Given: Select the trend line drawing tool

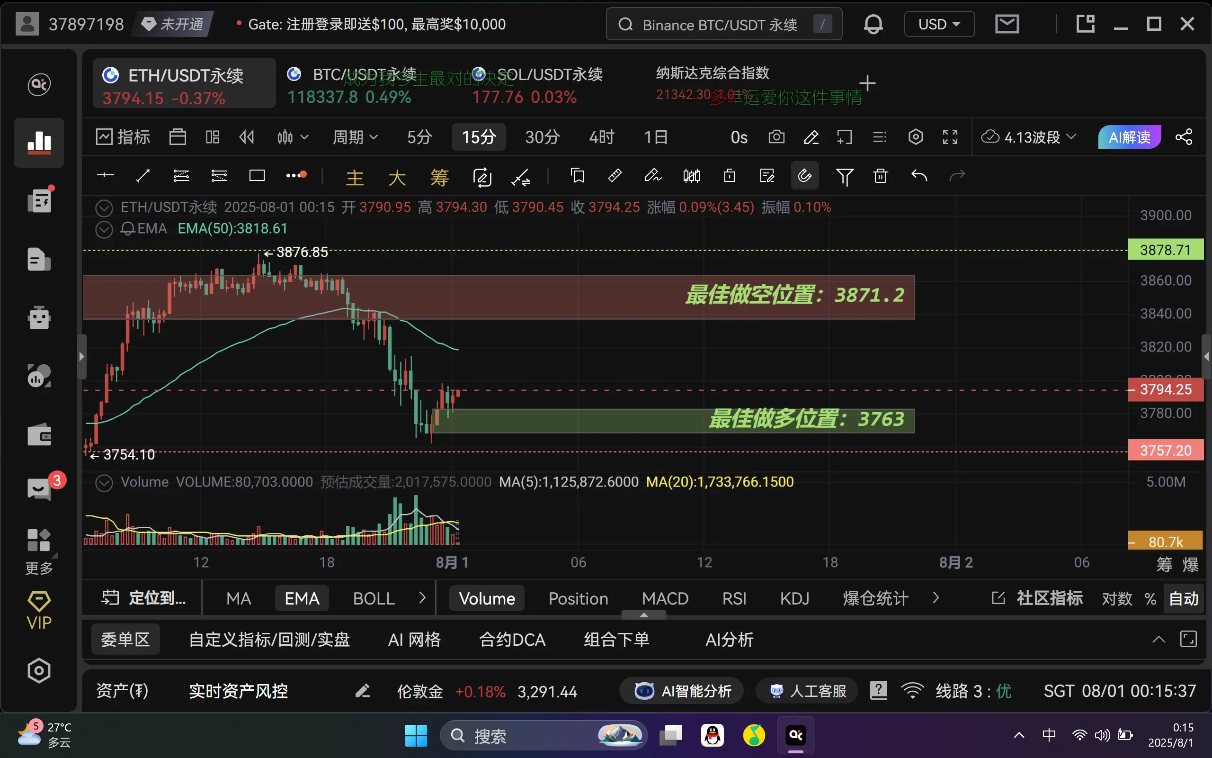Looking at the screenshot, I should [x=143, y=175].
